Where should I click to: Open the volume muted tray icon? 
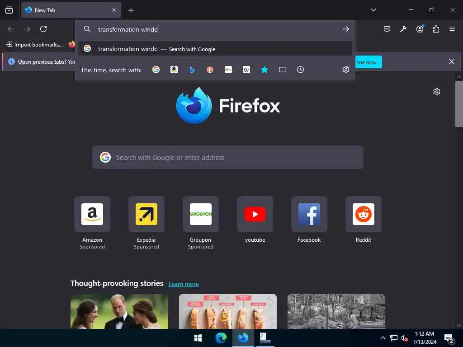404,338
